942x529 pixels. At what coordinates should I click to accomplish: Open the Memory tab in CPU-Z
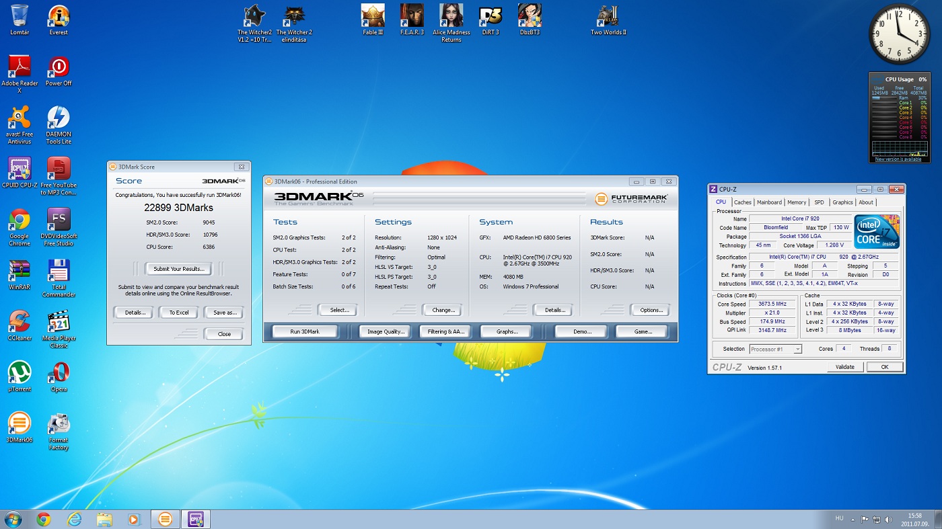tap(797, 202)
